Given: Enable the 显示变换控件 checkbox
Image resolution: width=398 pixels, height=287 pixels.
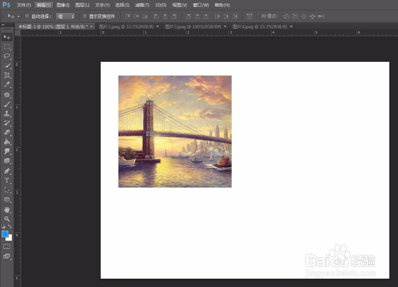Looking at the screenshot, I should click(85, 16).
